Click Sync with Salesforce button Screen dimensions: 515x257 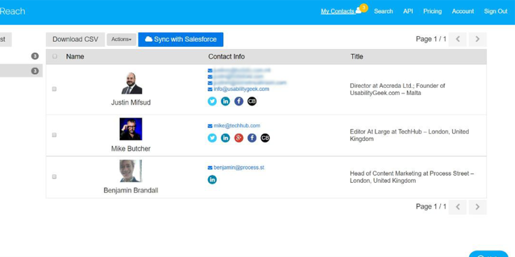click(x=181, y=39)
